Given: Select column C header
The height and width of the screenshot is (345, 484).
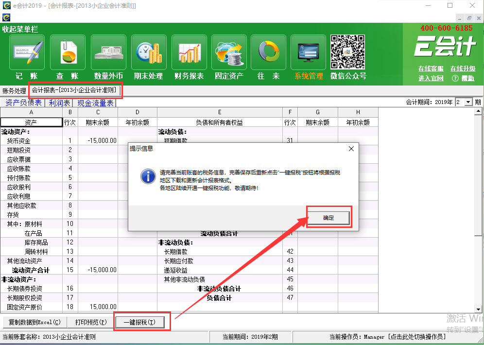Looking at the screenshot, I should pyautogui.click(x=98, y=112).
